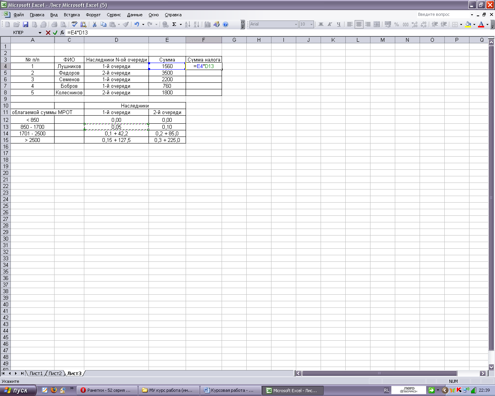
Task: Open the Paste options dropdown arrow
Action: pyautogui.click(x=119, y=24)
